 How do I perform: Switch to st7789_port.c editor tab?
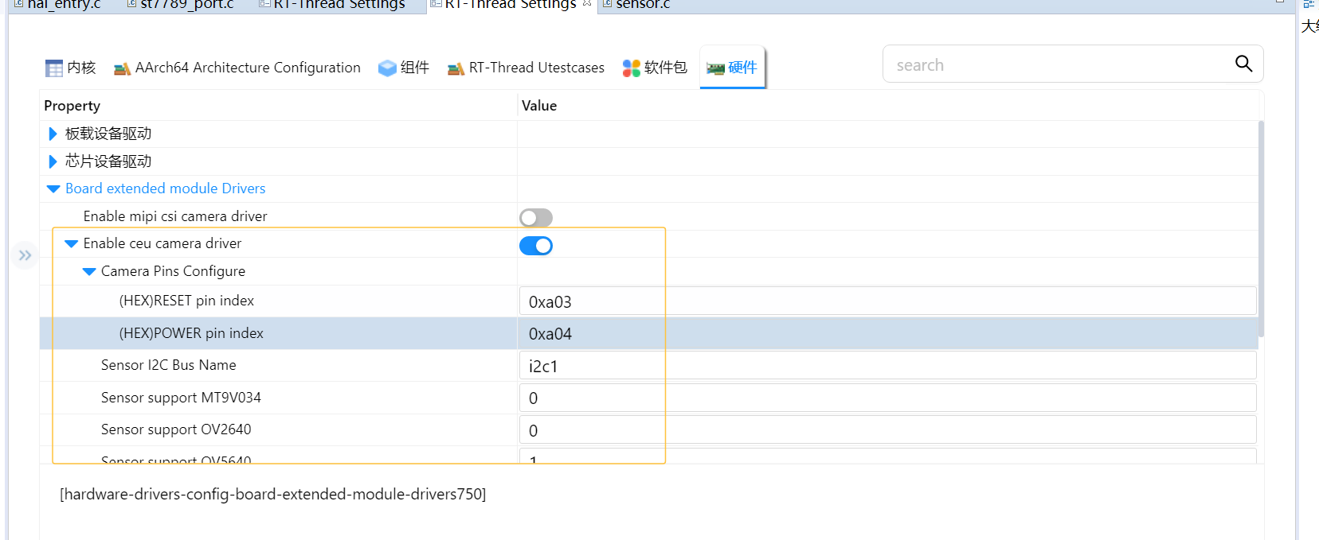click(179, 5)
